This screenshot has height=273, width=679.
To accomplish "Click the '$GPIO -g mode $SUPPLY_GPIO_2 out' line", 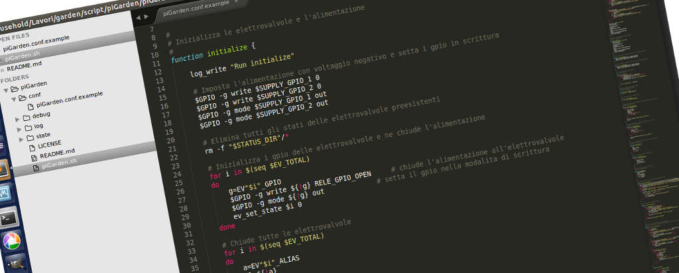I will point(264,114).
